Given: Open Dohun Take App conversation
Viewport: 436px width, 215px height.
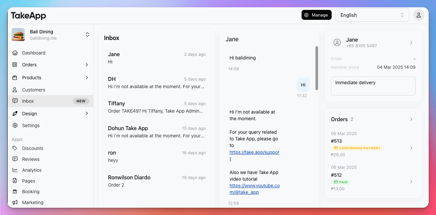Looking at the screenshot, I should (157, 132).
